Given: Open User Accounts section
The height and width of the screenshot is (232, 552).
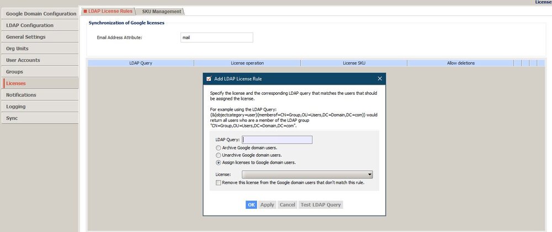Looking at the screenshot, I should click(39, 60).
